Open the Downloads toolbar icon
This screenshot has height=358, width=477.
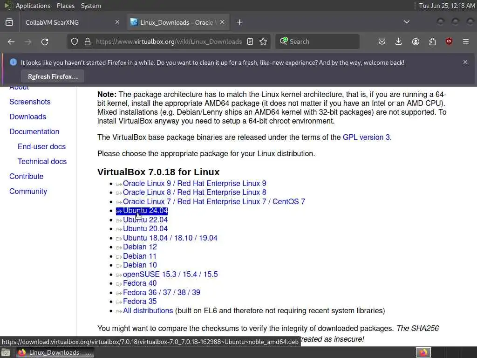[399, 41]
